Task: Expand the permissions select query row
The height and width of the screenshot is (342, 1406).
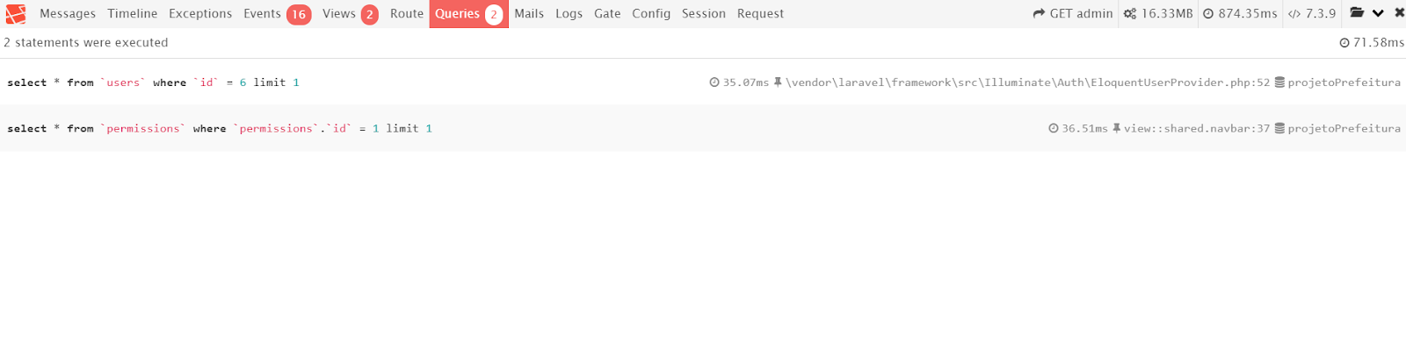Action: tap(703, 128)
